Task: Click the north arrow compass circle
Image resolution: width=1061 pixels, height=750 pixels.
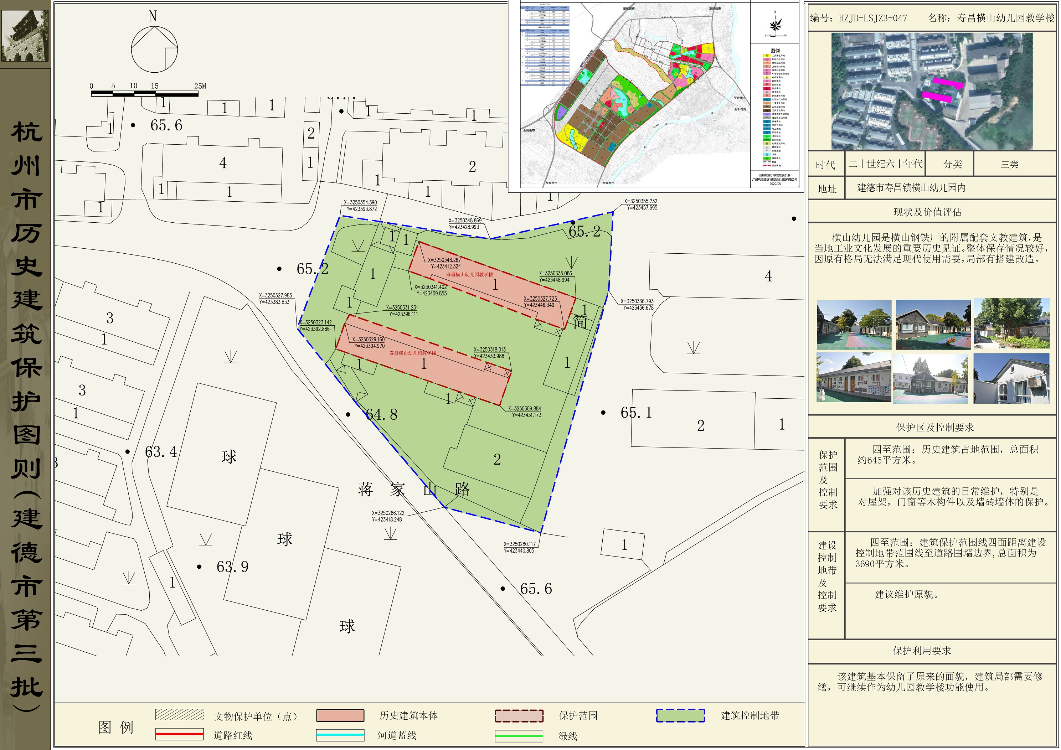Action: coord(154,50)
